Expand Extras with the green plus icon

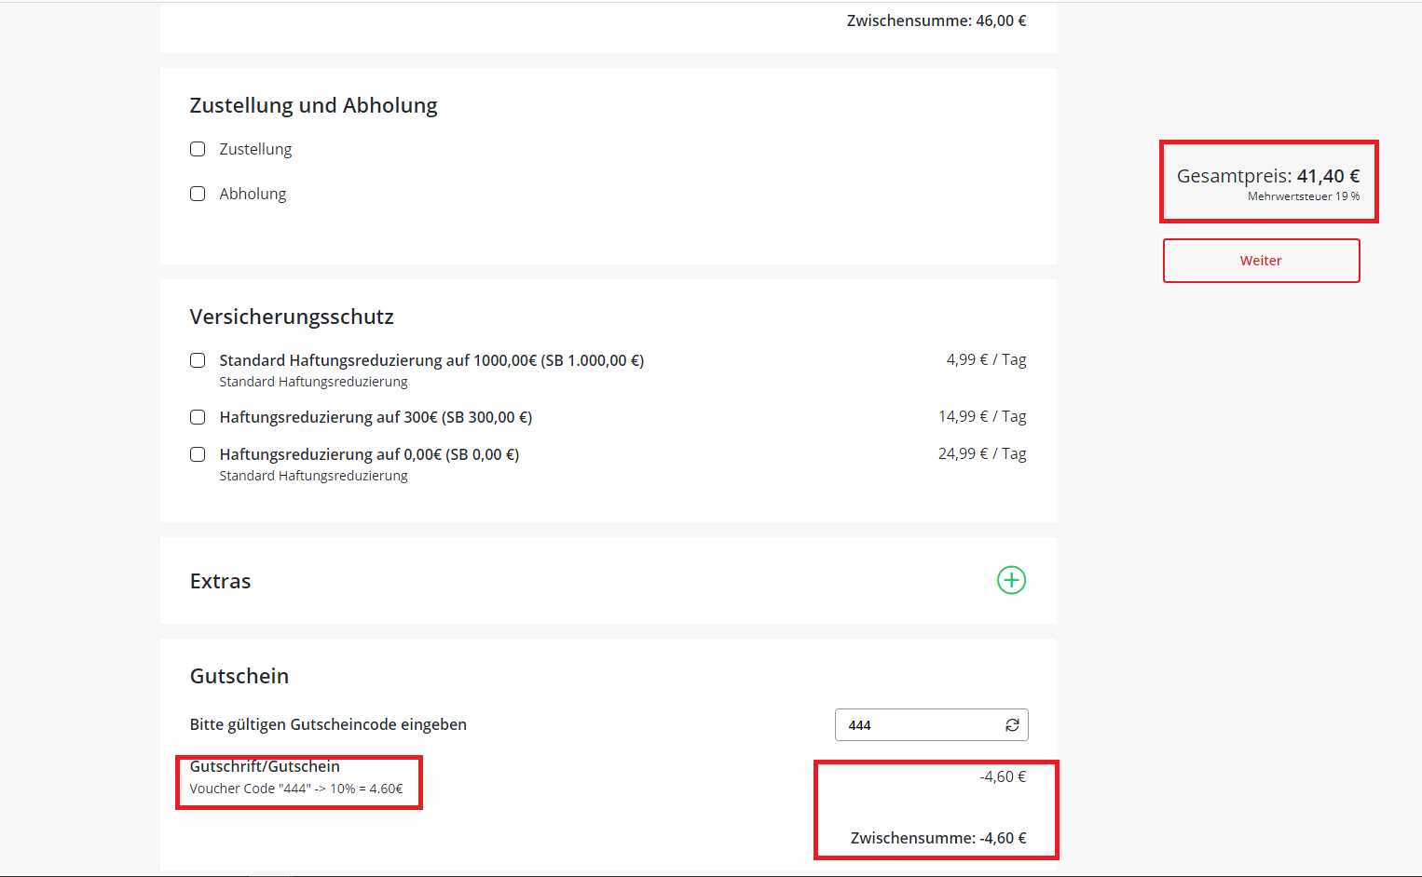1011,580
